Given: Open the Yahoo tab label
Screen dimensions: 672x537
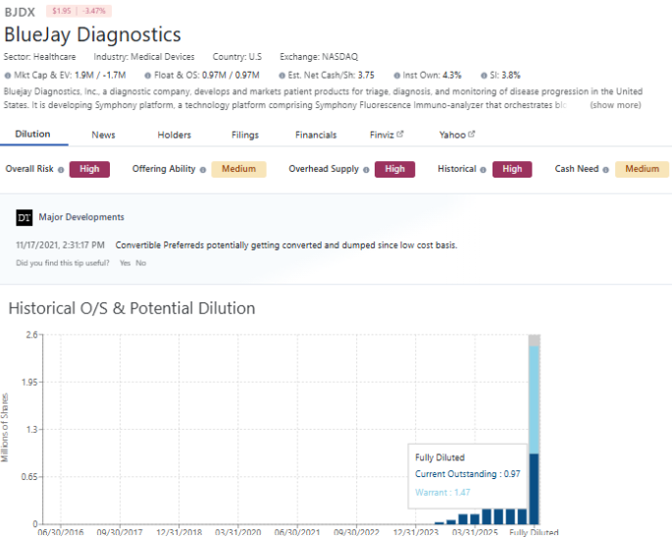Looking at the screenshot, I should 452,135.
